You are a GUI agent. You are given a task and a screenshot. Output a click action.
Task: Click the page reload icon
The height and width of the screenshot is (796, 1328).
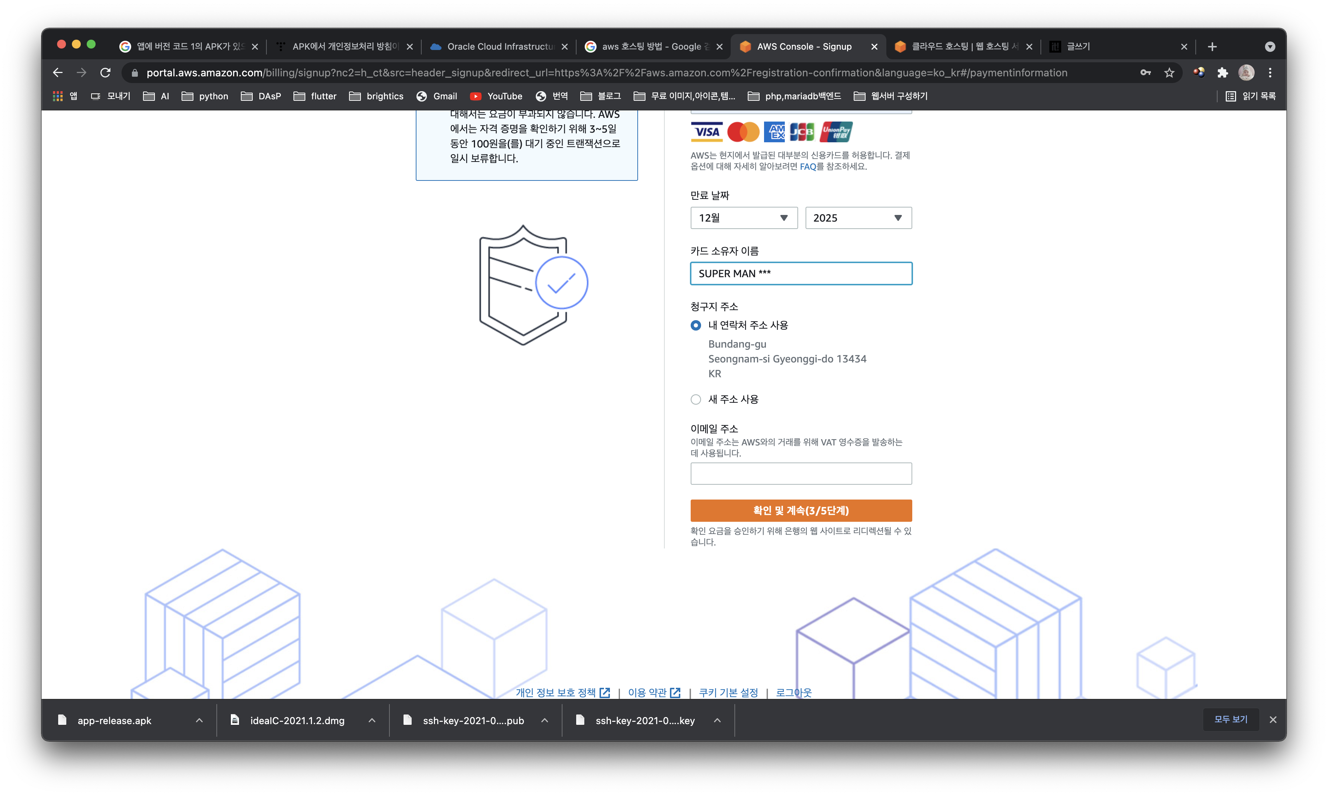tap(106, 72)
